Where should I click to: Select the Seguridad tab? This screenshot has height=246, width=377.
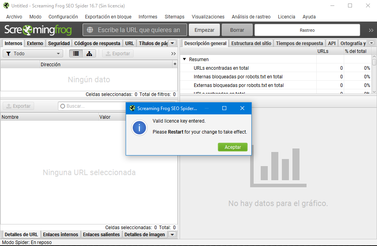[x=59, y=43]
